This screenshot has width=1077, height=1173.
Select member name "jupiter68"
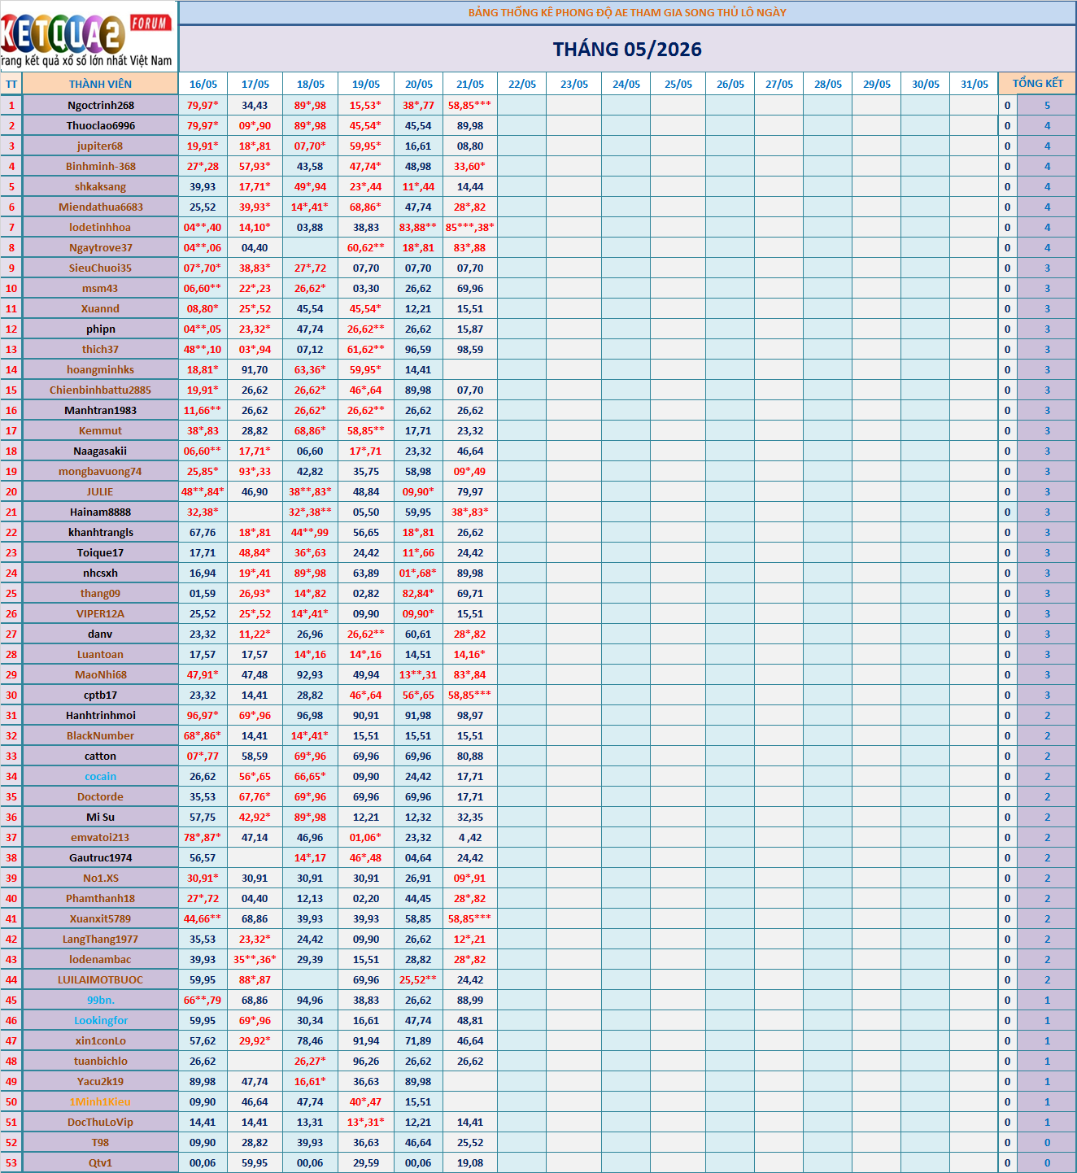(100, 146)
